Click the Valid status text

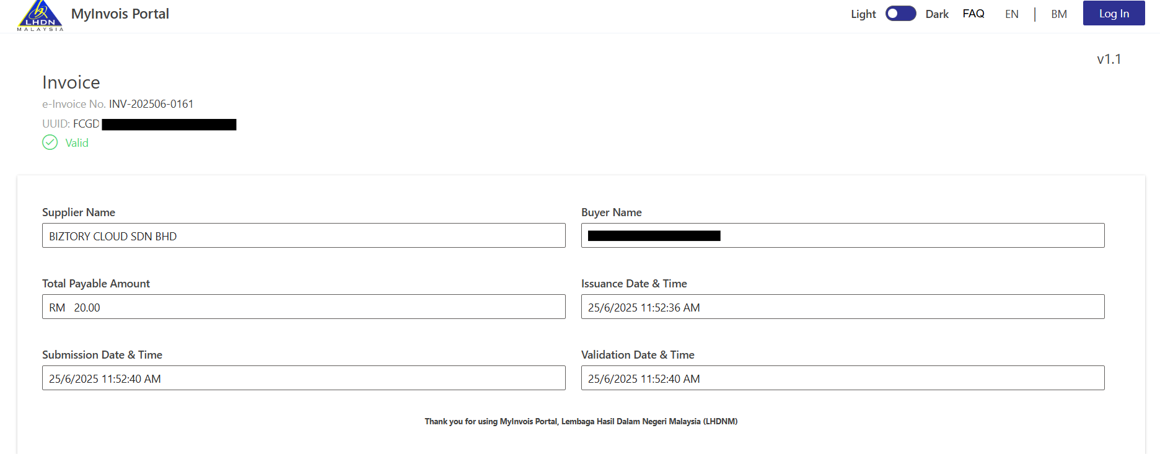(77, 143)
